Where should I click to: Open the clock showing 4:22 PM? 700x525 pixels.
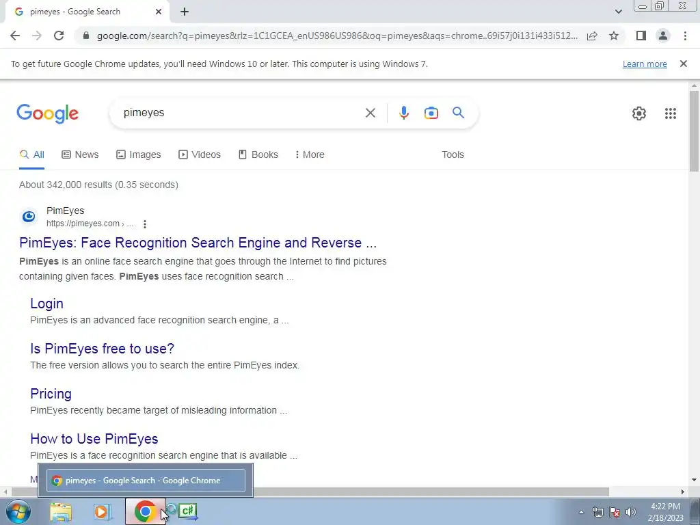pos(665,512)
